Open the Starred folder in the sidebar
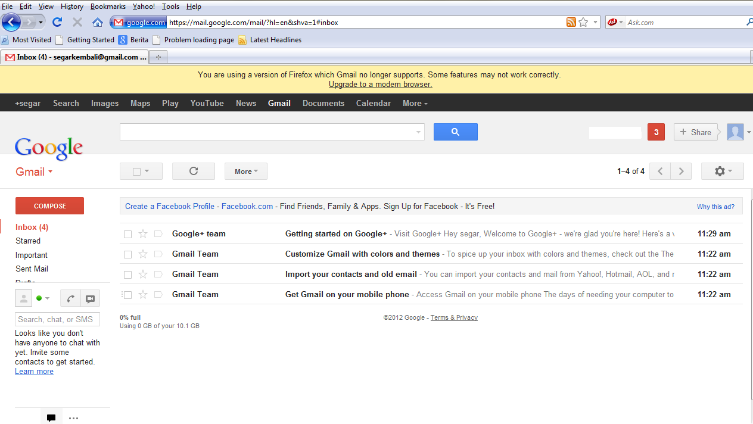The image size is (753, 424). click(28, 241)
